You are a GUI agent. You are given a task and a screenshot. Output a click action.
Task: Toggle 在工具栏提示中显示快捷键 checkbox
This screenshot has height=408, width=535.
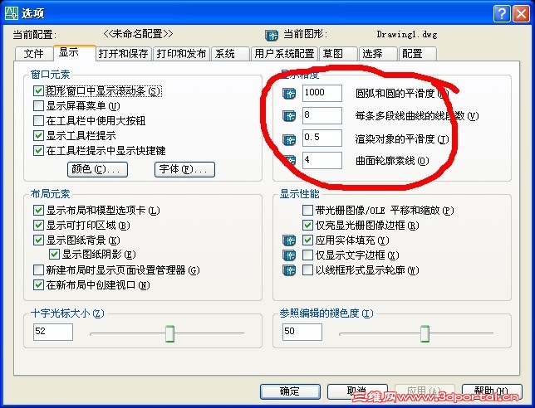click(x=38, y=151)
